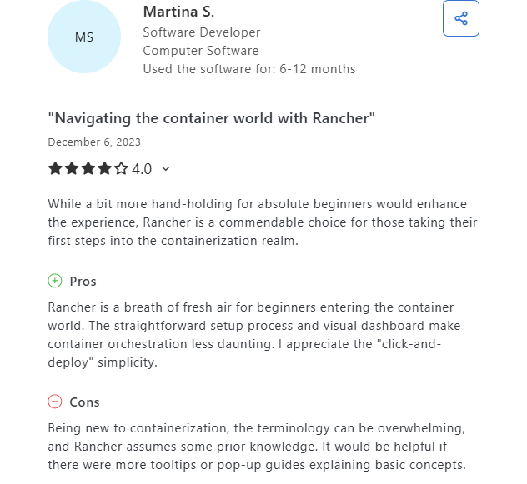Click the first filled rating star
Image resolution: width=527 pixels, height=484 pixels.
coord(55,168)
